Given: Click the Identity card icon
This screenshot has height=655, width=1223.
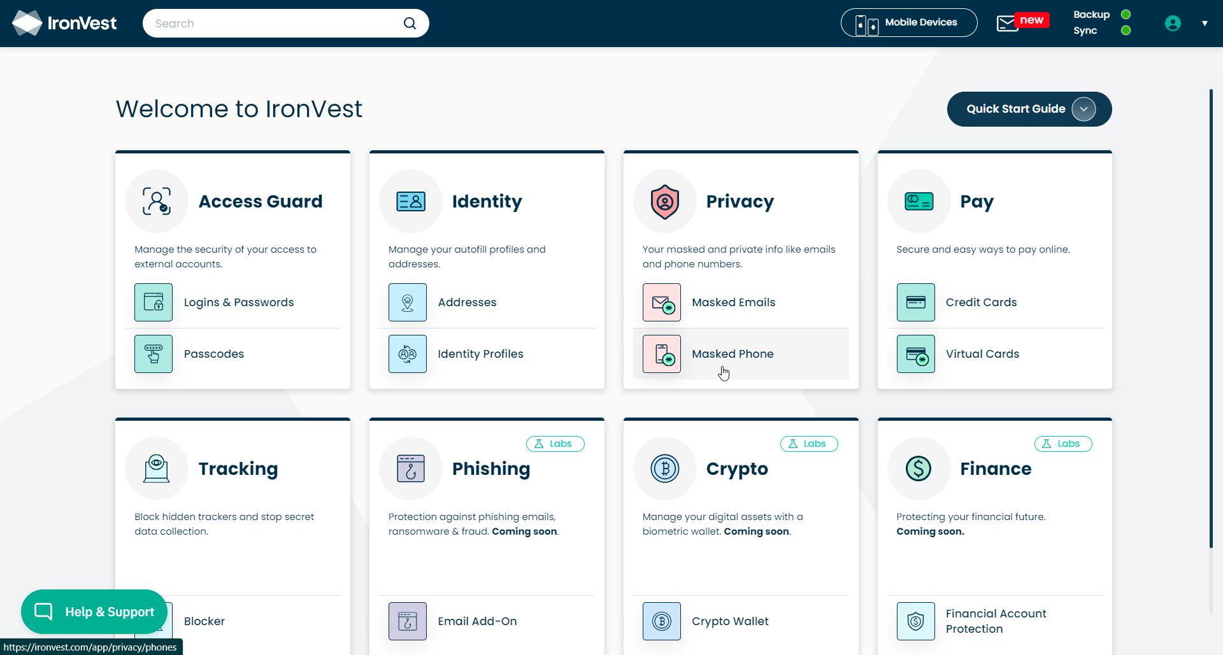Looking at the screenshot, I should pos(411,201).
